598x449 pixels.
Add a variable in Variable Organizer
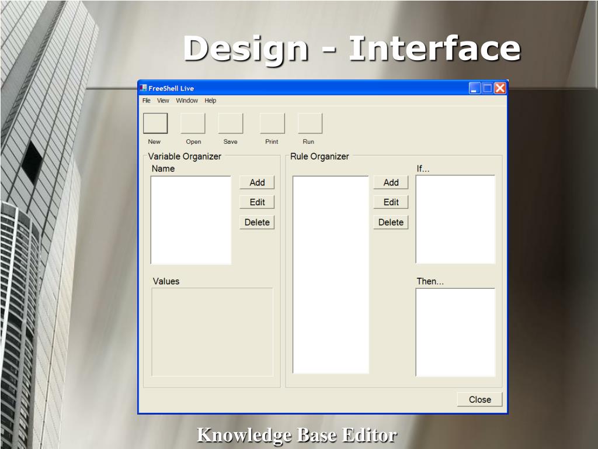coord(257,182)
